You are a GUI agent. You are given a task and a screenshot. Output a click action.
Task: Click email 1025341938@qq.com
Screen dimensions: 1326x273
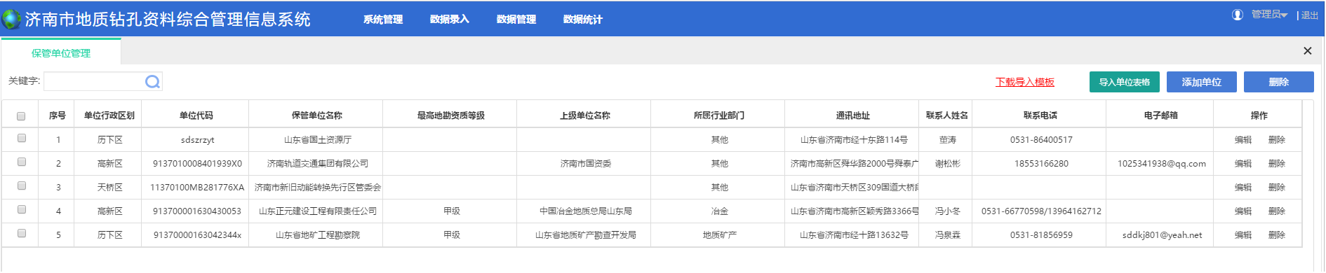point(1162,164)
